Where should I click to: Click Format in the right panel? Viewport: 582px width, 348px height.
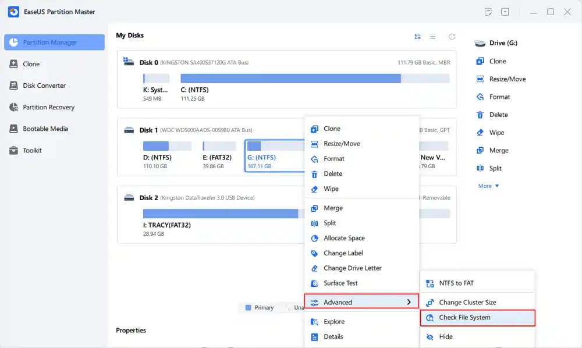click(499, 97)
